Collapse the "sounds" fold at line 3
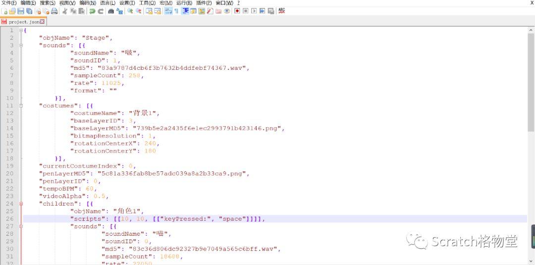 click(x=21, y=46)
